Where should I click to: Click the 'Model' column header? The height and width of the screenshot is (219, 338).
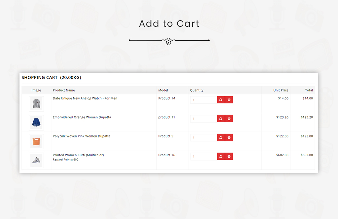(x=163, y=90)
